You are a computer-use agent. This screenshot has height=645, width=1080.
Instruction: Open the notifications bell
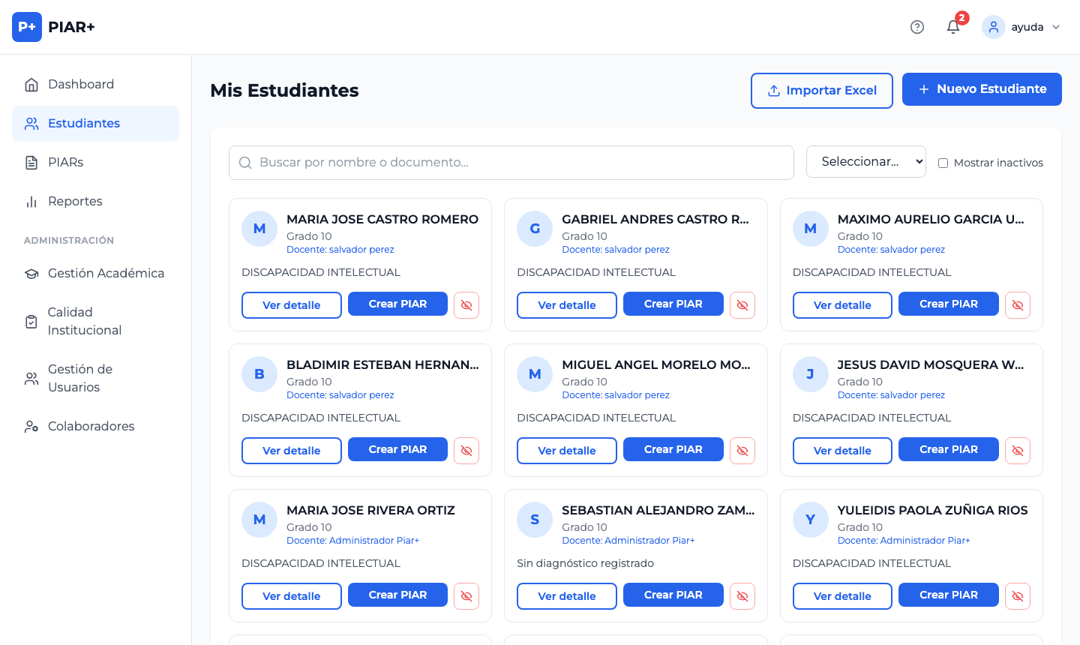coord(953,27)
